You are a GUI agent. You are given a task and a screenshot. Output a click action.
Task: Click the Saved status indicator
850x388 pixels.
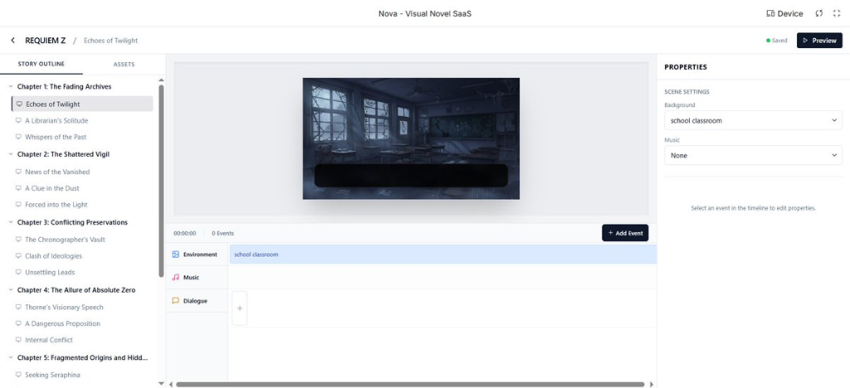pyautogui.click(x=777, y=41)
